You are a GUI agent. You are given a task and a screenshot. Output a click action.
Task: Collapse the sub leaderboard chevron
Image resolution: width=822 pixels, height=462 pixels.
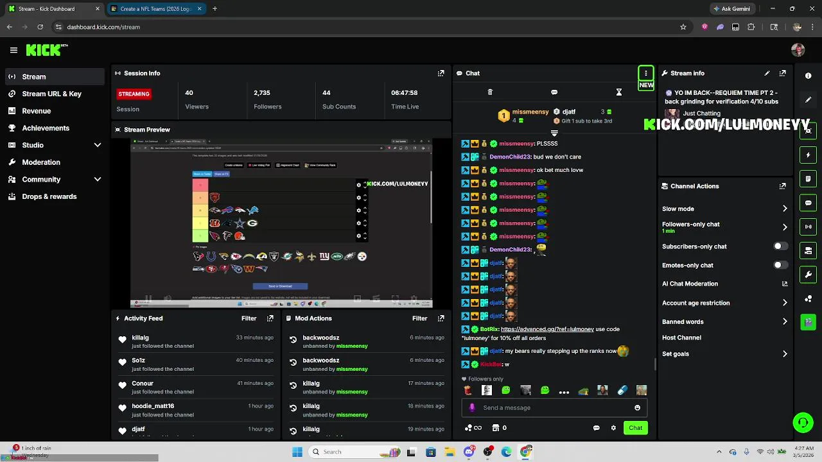554,133
